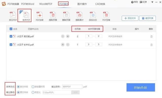Image resolution: width=162 pixels, height=98 pixels.
Task: Click the C:\KavPDF\ output path field
Action: [57, 92]
